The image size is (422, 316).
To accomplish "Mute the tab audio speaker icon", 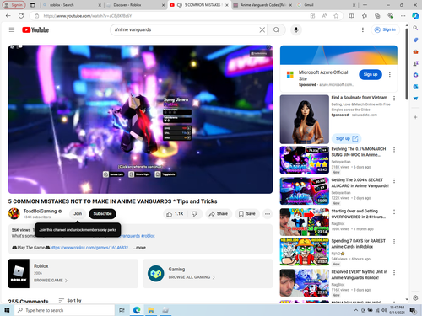I will click(x=180, y=5).
